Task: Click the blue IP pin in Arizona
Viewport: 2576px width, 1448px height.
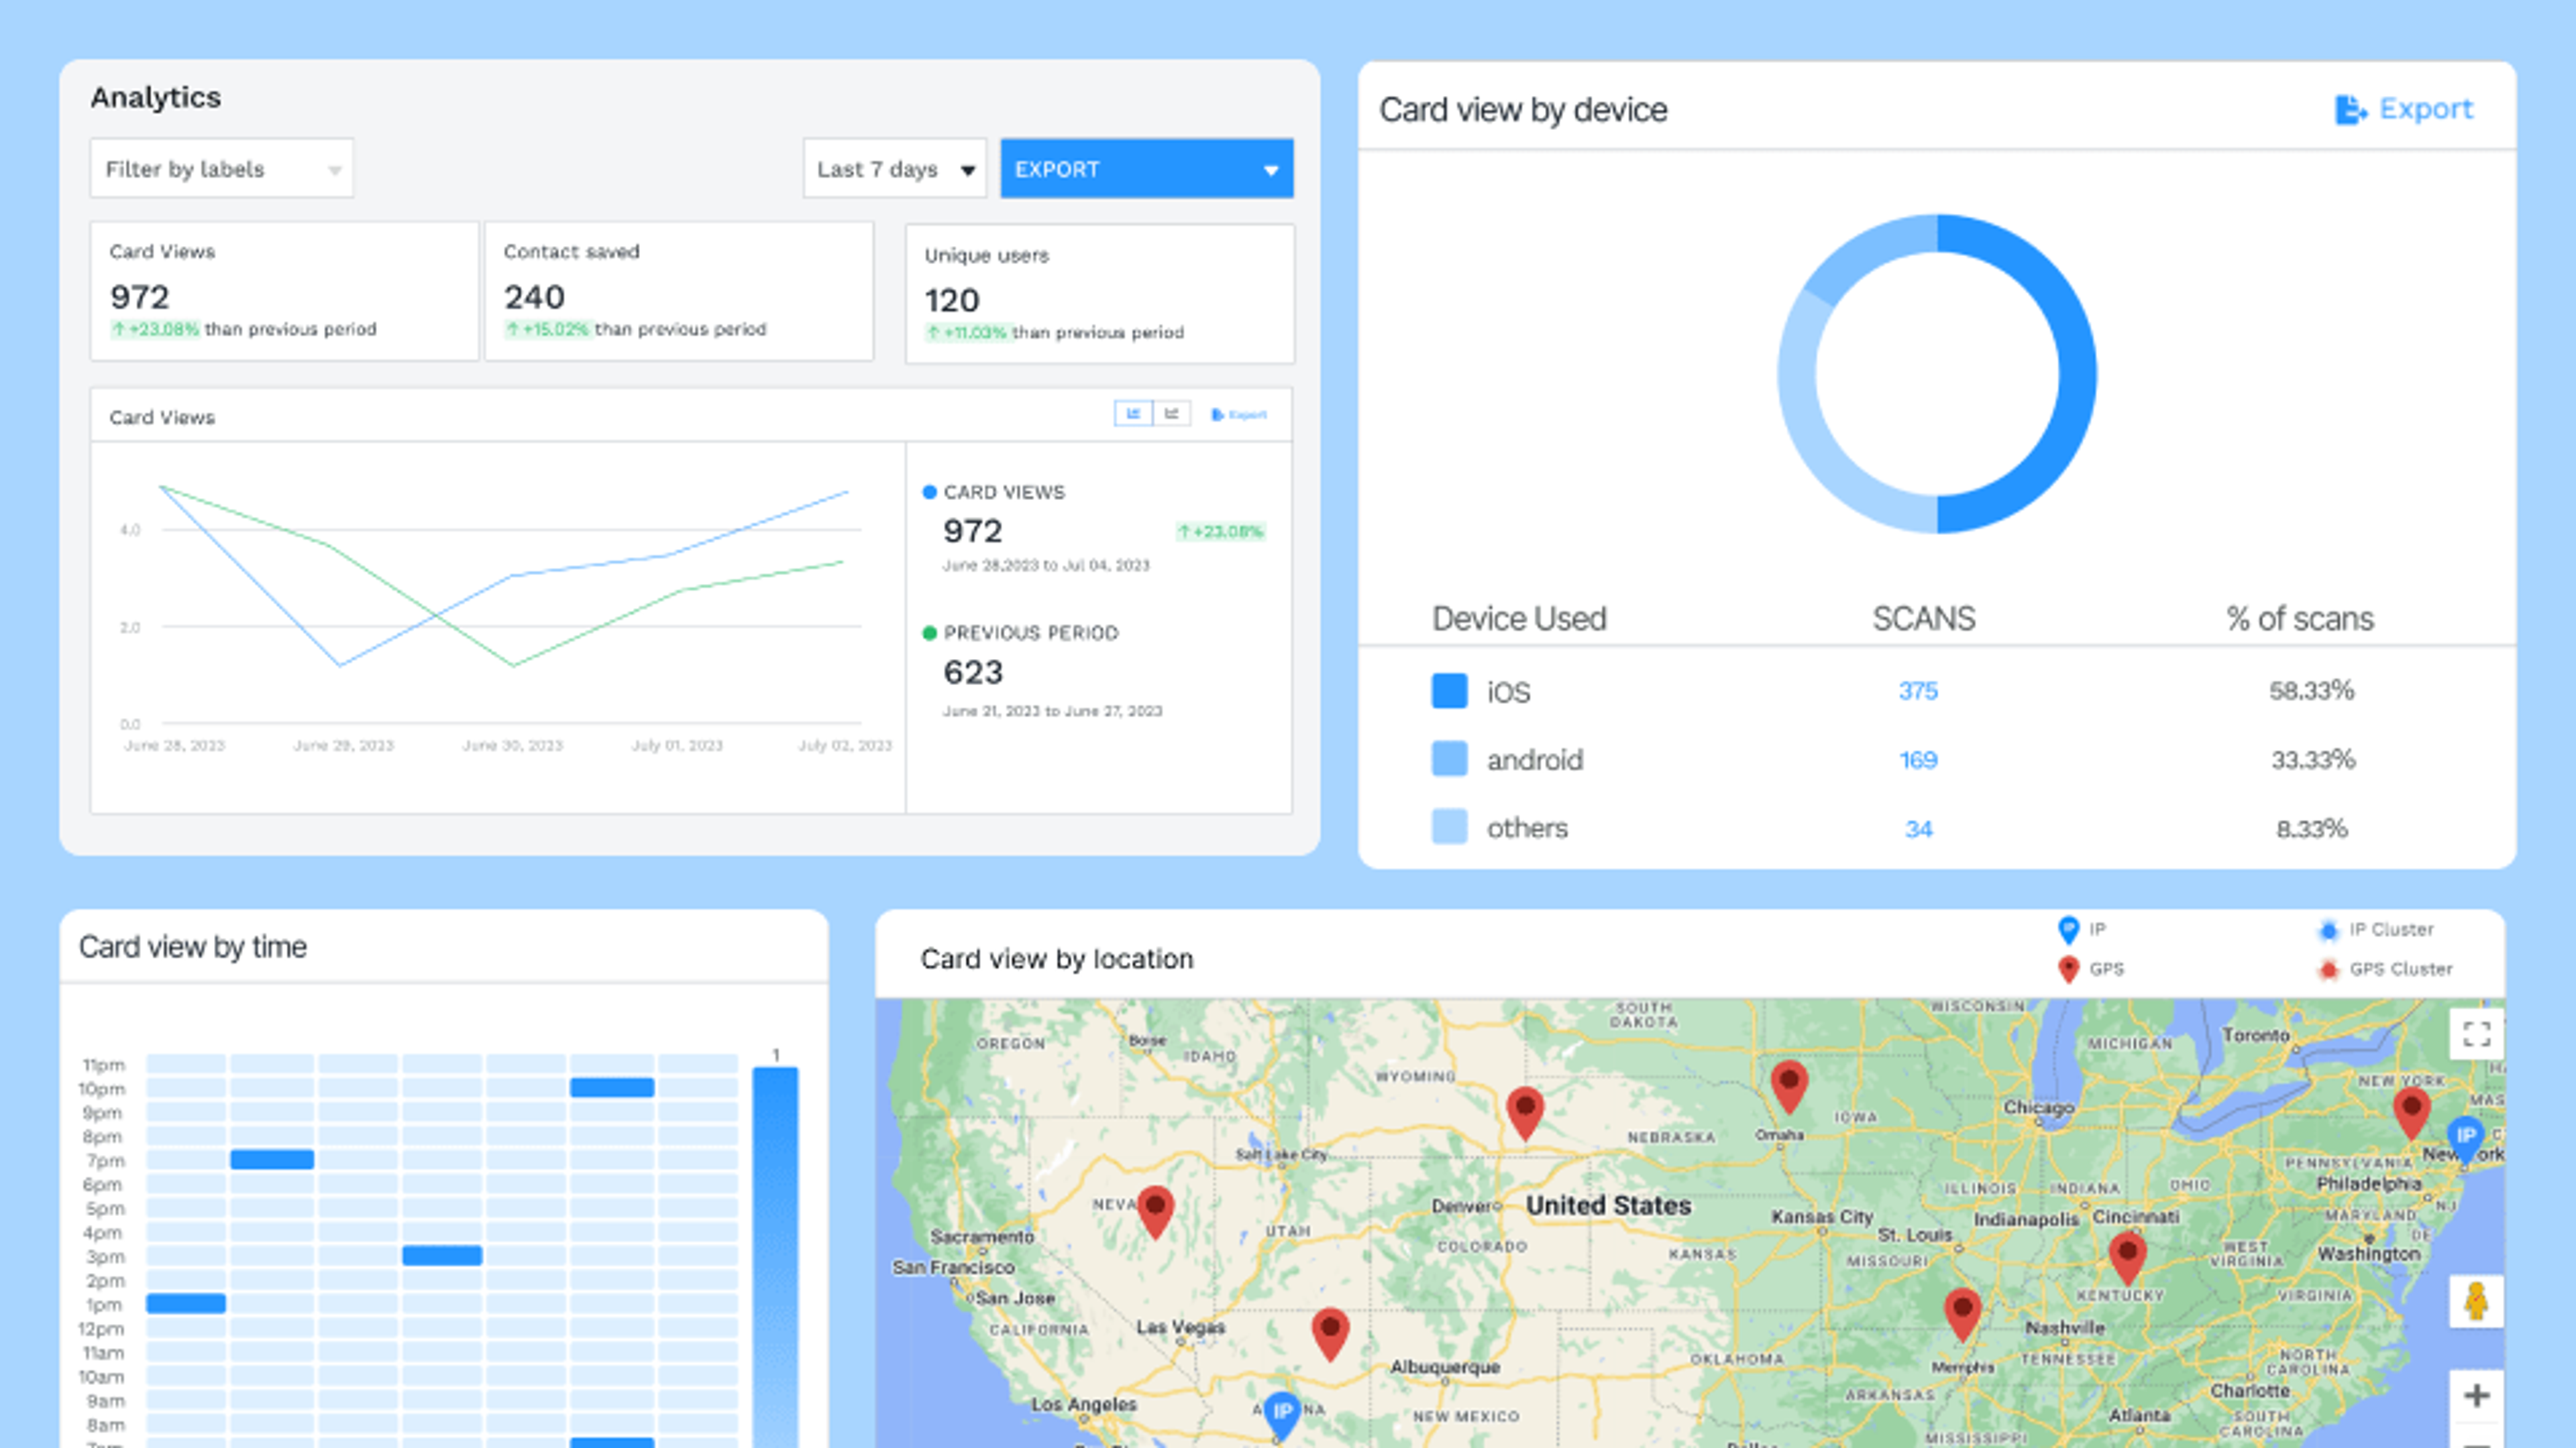Action: [x=1282, y=1412]
